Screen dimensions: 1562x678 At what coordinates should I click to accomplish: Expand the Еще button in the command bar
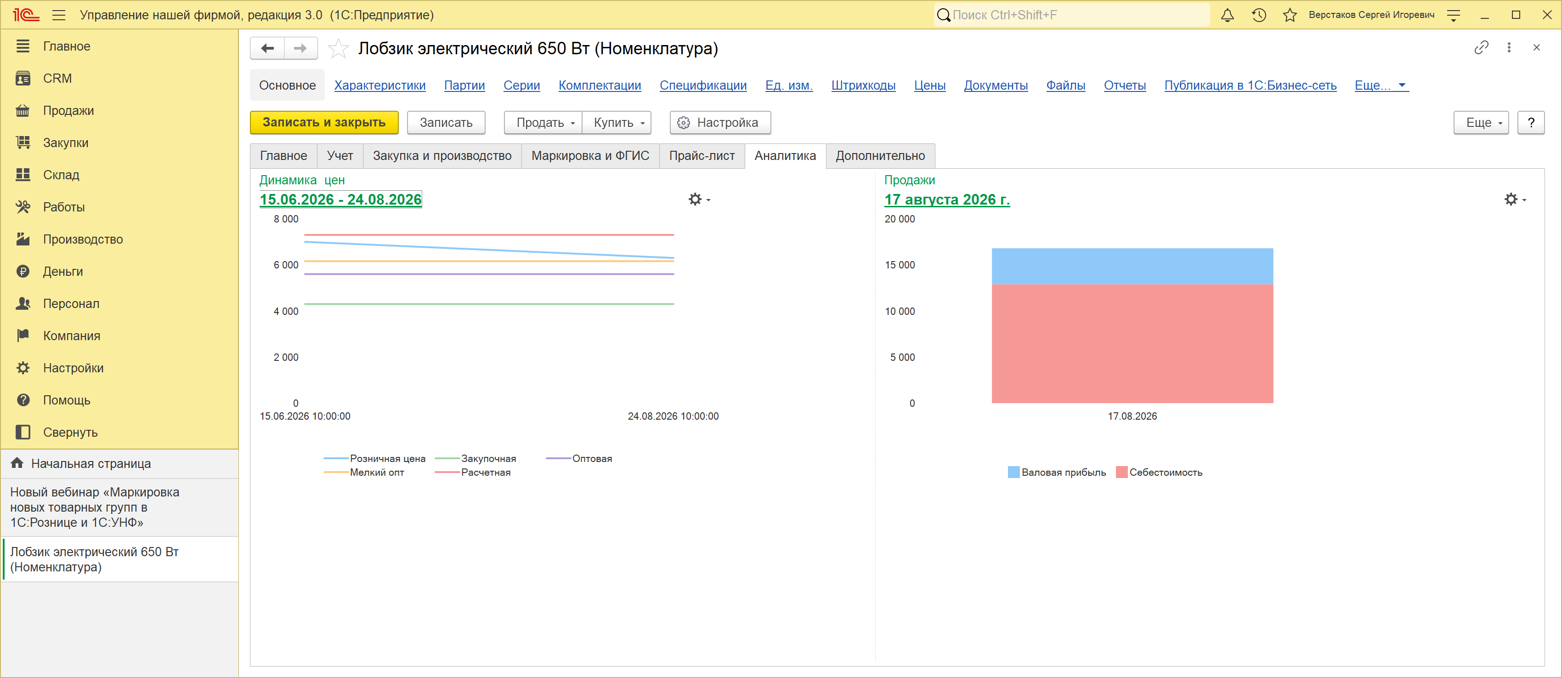pyautogui.click(x=1481, y=123)
